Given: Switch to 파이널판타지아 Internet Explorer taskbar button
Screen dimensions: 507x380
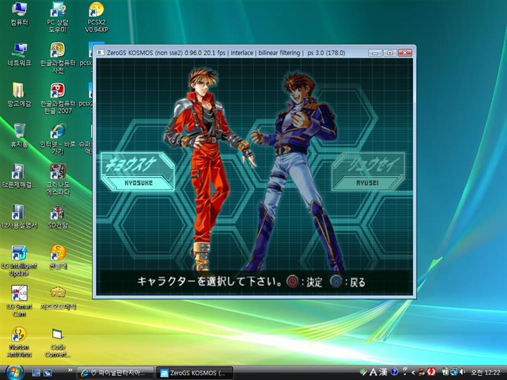Looking at the screenshot, I should (115, 373).
